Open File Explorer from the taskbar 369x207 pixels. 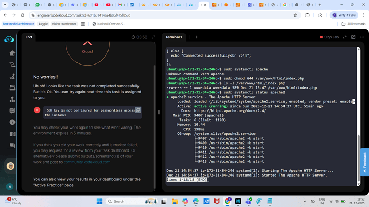click(x=174, y=201)
